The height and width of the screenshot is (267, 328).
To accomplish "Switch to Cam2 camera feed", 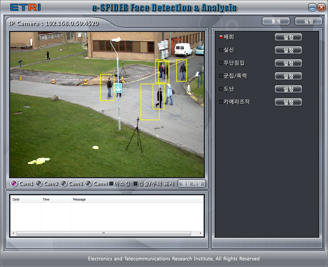I will point(39,183).
